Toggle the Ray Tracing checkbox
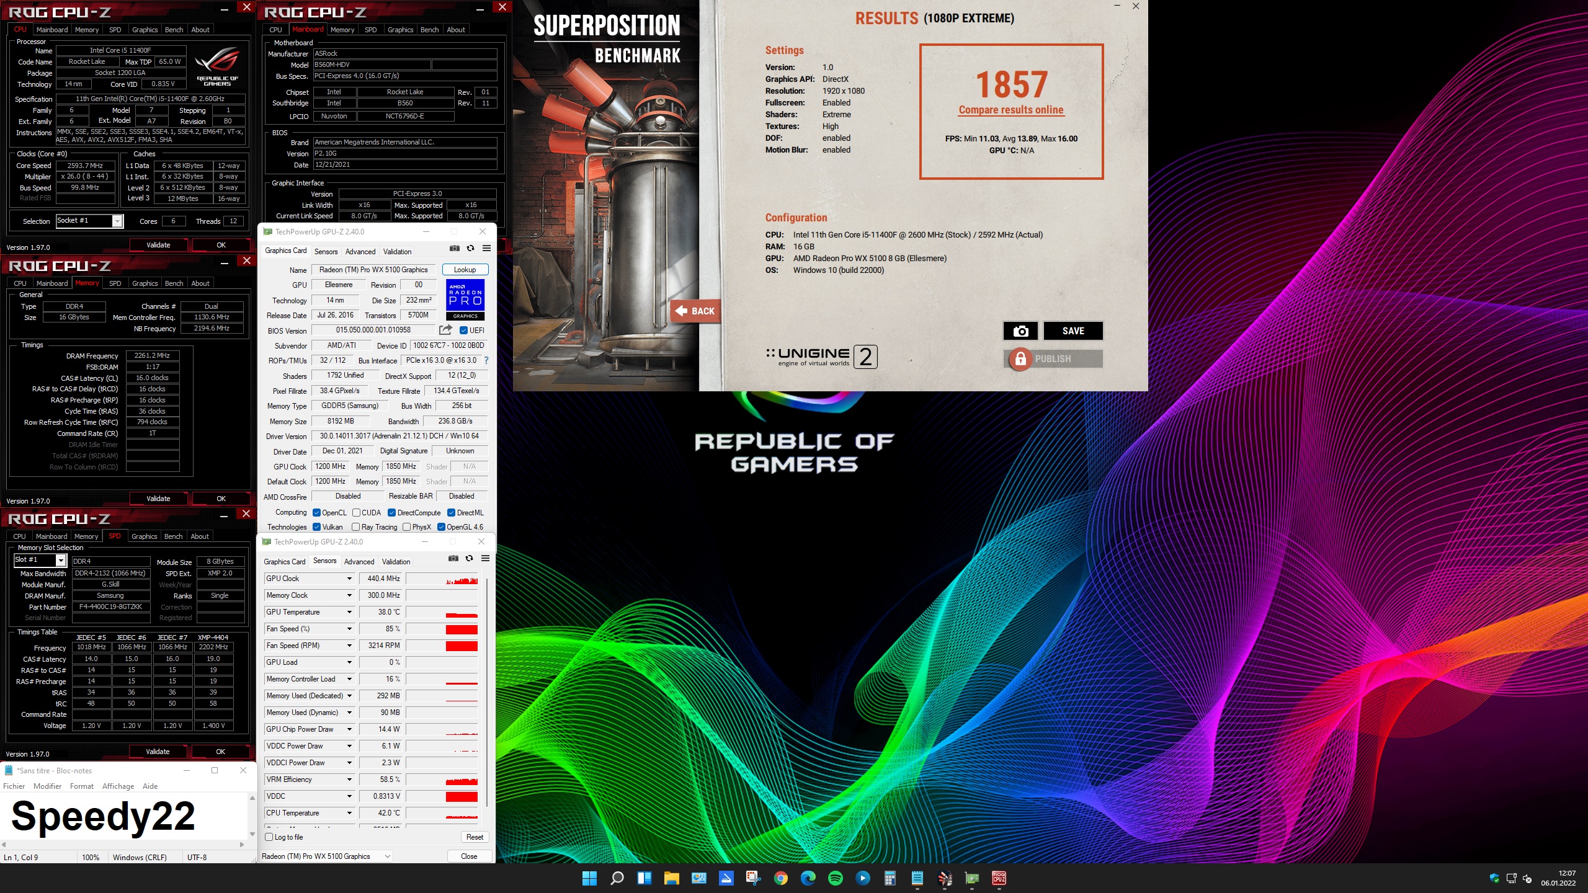The height and width of the screenshot is (893, 1588). click(355, 527)
